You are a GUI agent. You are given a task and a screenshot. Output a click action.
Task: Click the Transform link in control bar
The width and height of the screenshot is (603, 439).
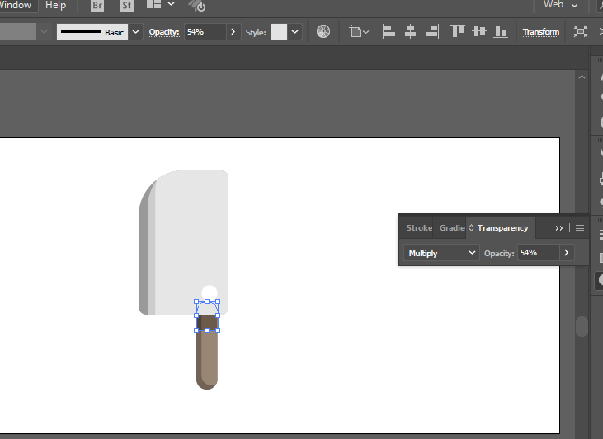point(540,32)
